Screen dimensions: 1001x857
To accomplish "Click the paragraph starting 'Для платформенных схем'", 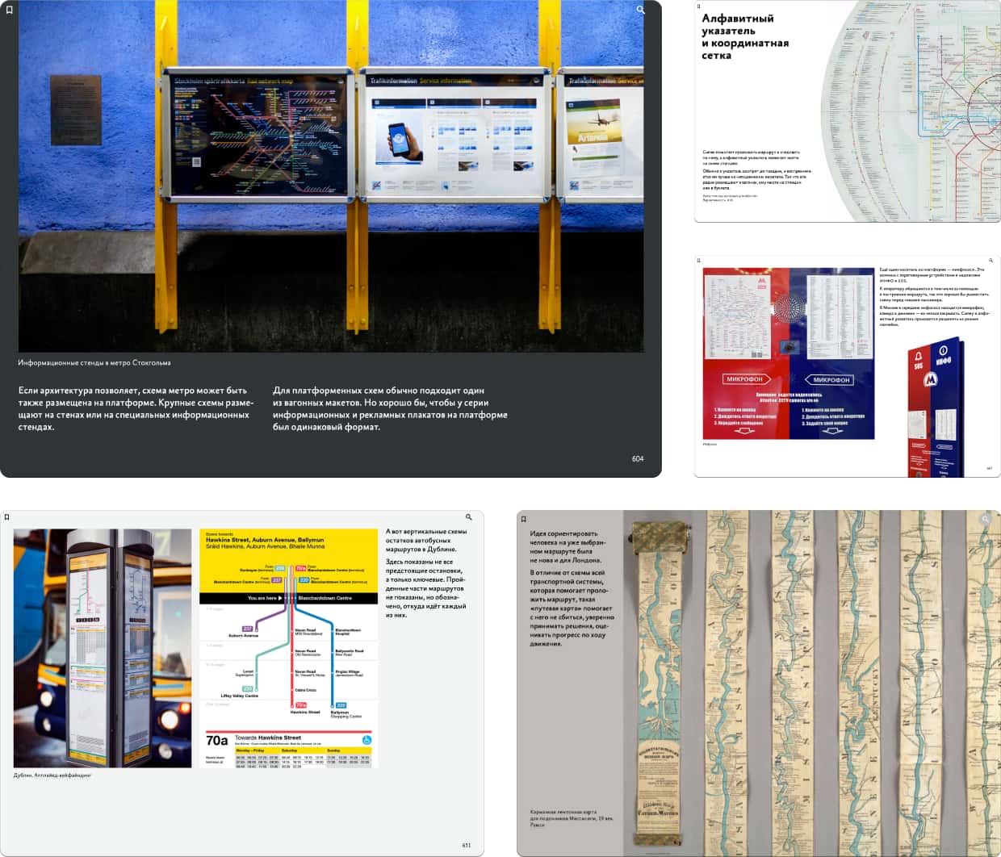I will (x=390, y=408).
